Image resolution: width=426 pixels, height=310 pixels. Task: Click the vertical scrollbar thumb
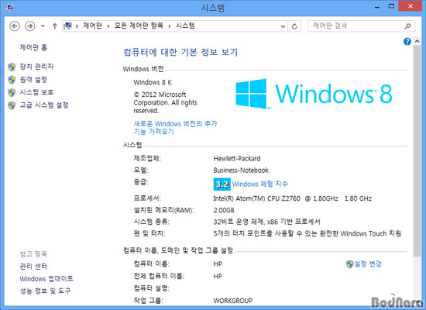pos(417,151)
